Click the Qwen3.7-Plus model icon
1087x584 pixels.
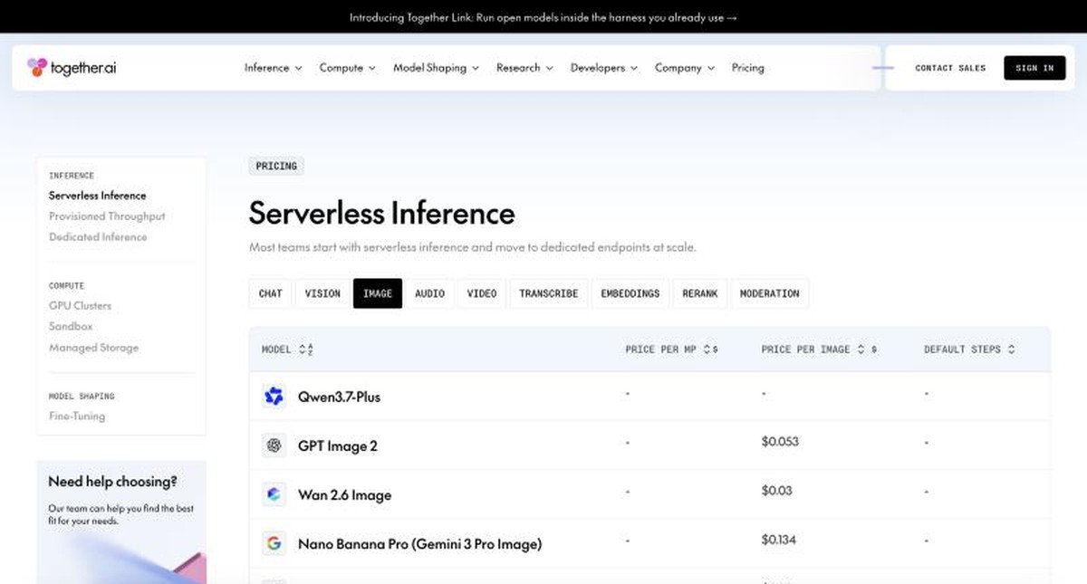(274, 397)
